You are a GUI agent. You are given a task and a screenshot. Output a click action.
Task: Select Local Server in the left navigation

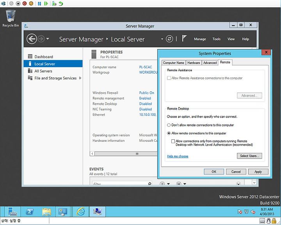[53, 64]
